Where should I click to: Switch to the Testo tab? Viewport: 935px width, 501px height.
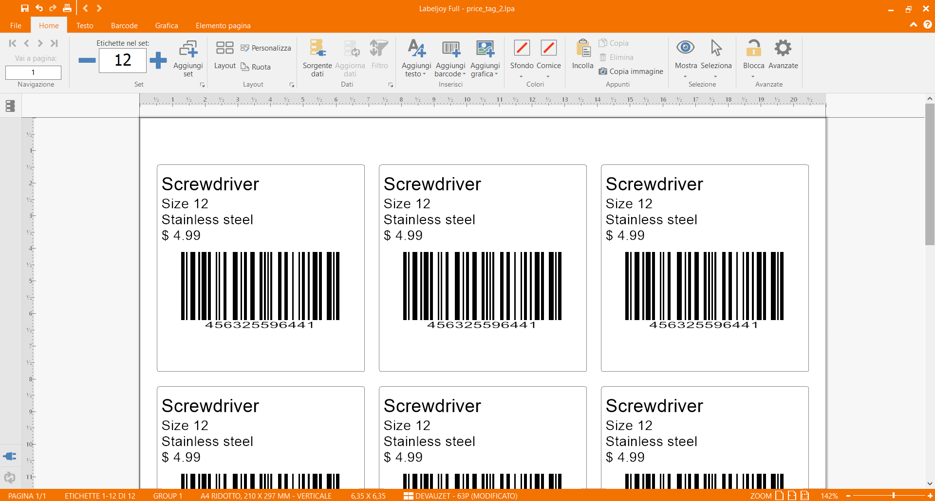point(85,25)
